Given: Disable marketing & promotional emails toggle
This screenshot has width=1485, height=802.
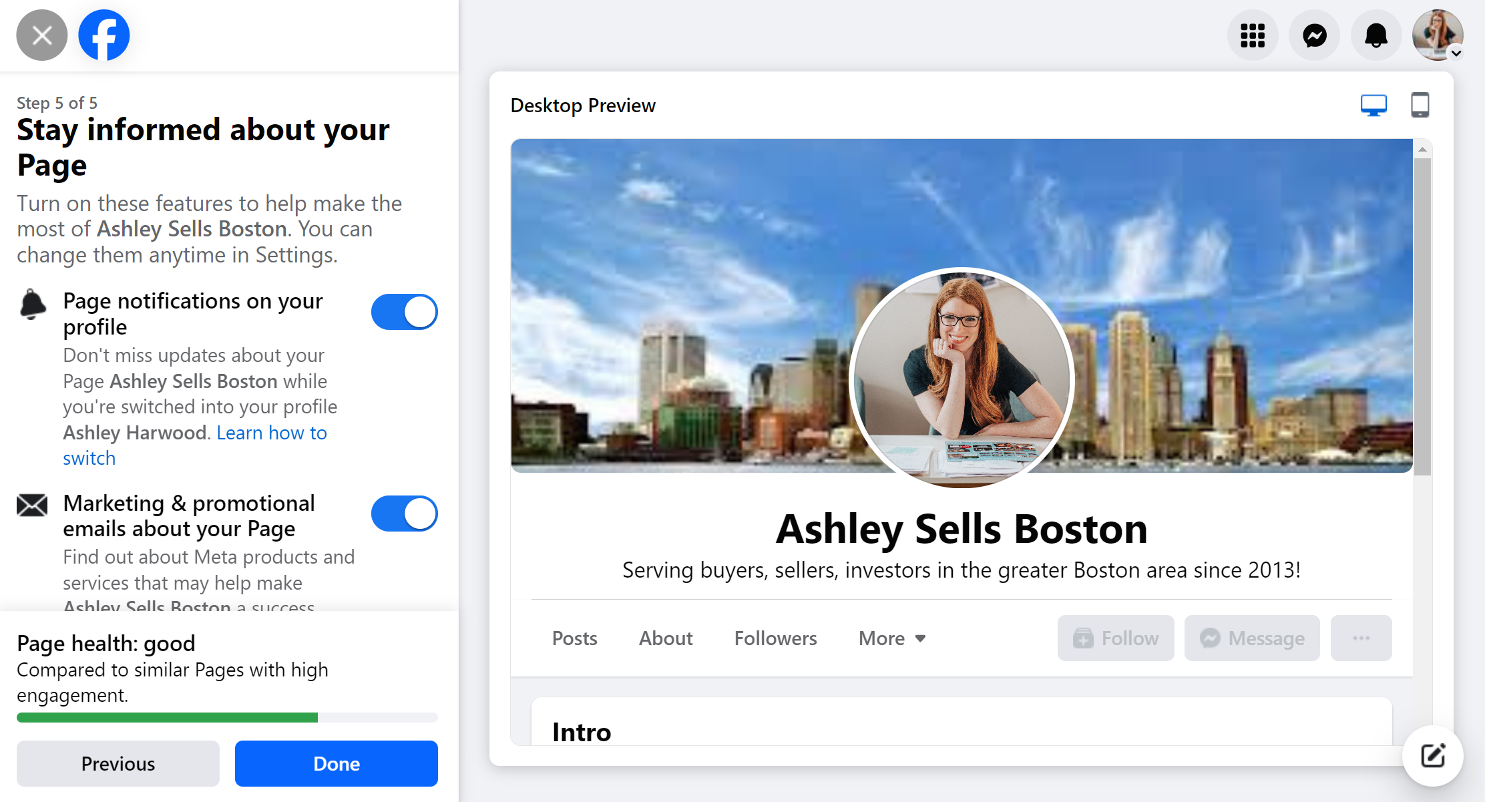Looking at the screenshot, I should click(404, 514).
